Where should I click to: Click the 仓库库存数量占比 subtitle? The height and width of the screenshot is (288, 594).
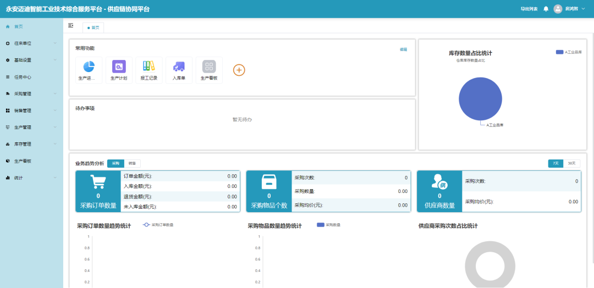click(x=470, y=60)
